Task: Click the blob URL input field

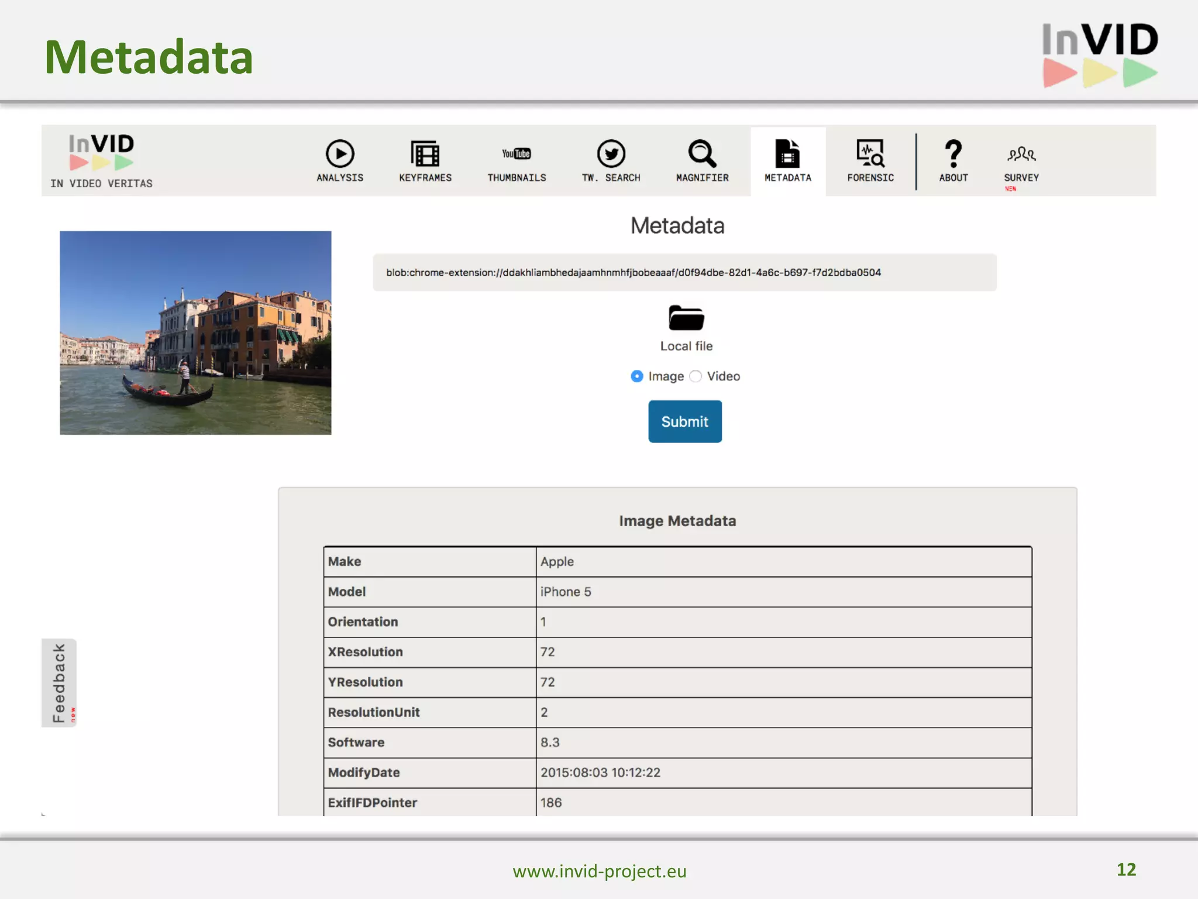Action: (x=685, y=273)
